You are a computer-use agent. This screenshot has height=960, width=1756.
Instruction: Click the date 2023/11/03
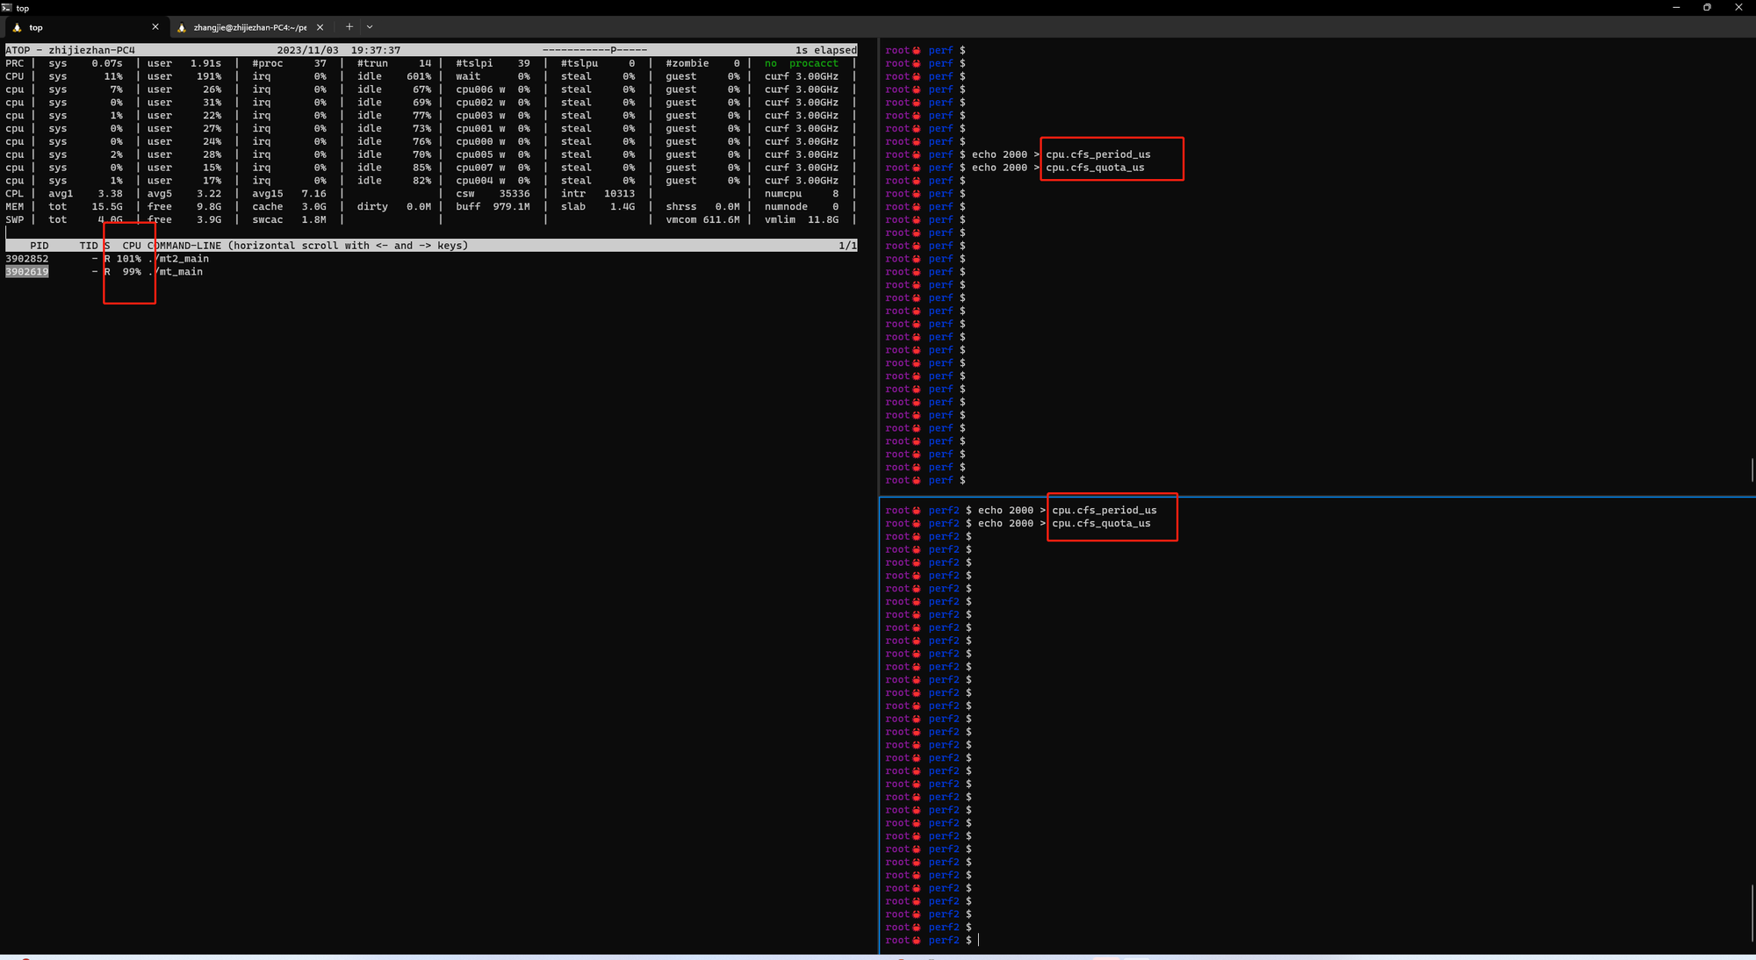(x=307, y=50)
